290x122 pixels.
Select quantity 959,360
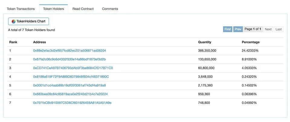[204, 94]
